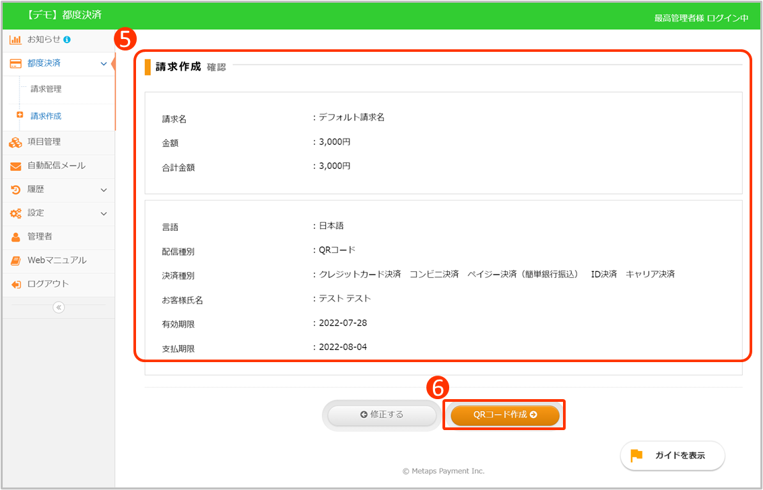Click the blue info badge beside お知らせ
Image resolution: width=763 pixels, height=490 pixels.
pos(67,40)
